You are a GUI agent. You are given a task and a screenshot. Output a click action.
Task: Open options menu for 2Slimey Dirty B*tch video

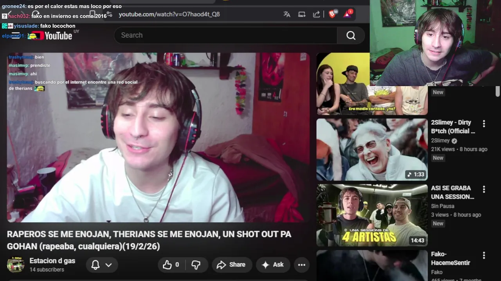(x=484, y=124)
